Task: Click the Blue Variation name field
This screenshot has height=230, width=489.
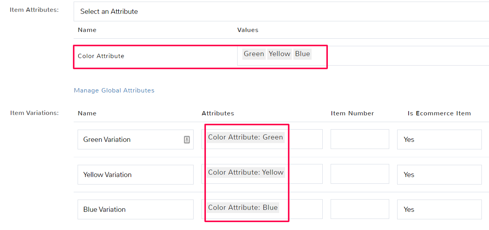Action: 135,209
